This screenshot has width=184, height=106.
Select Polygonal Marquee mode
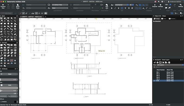coord(42,13)
